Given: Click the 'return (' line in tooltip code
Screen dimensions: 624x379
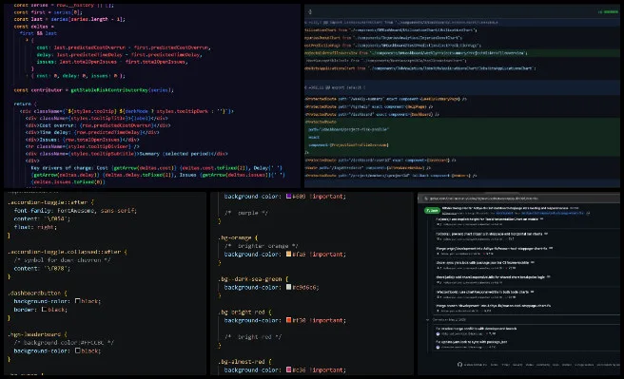Looking at the screenshot, I should coord(25,104).
